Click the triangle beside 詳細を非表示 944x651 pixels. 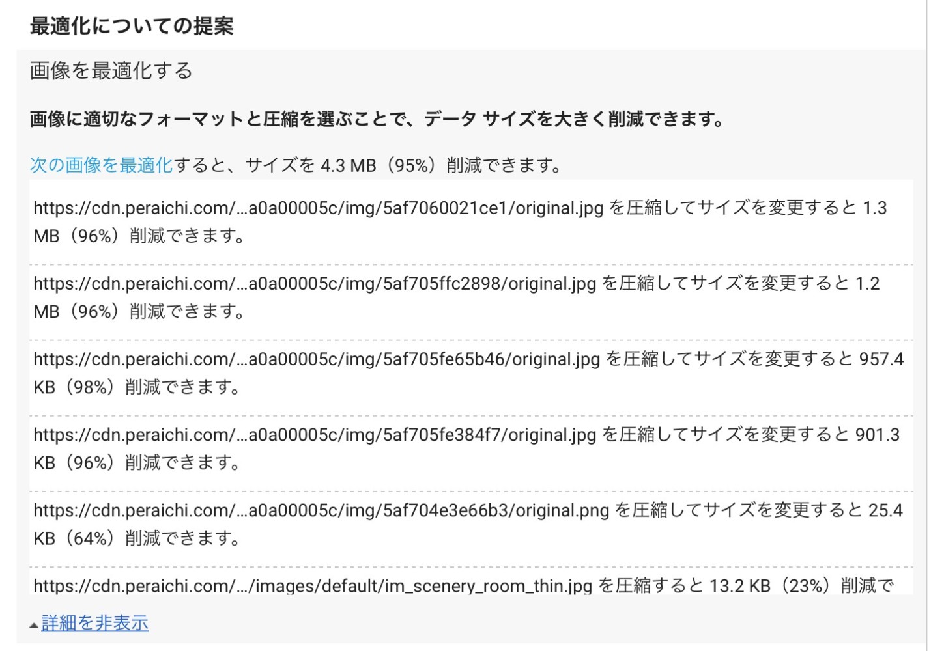click(34, 626)
